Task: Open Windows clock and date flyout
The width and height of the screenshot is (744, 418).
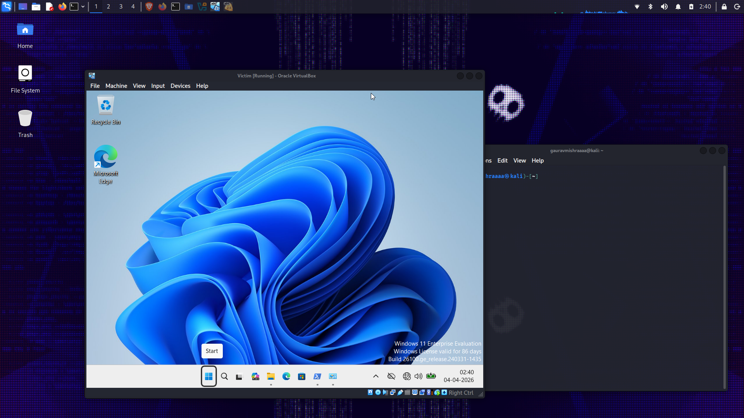Action: (x=459, y=376)
